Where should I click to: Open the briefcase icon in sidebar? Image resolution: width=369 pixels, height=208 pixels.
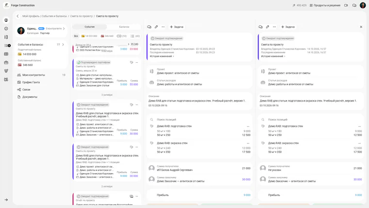tap(6, 62)
